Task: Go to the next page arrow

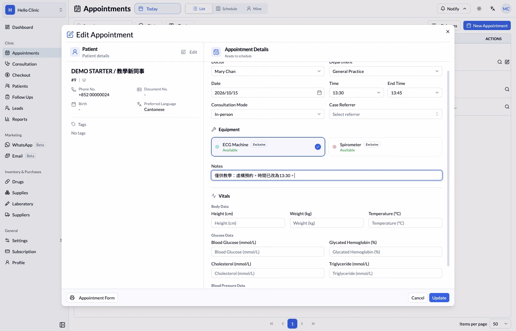Action: coord(302,324)
